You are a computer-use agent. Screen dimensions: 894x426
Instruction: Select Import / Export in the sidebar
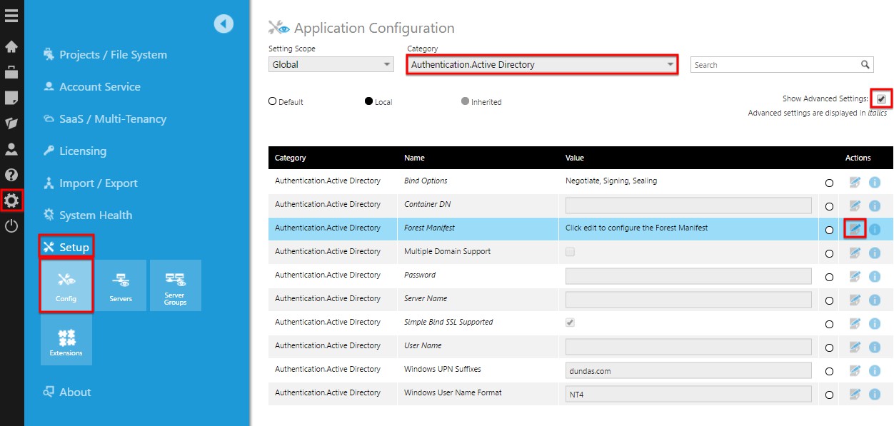pos(95,183)
